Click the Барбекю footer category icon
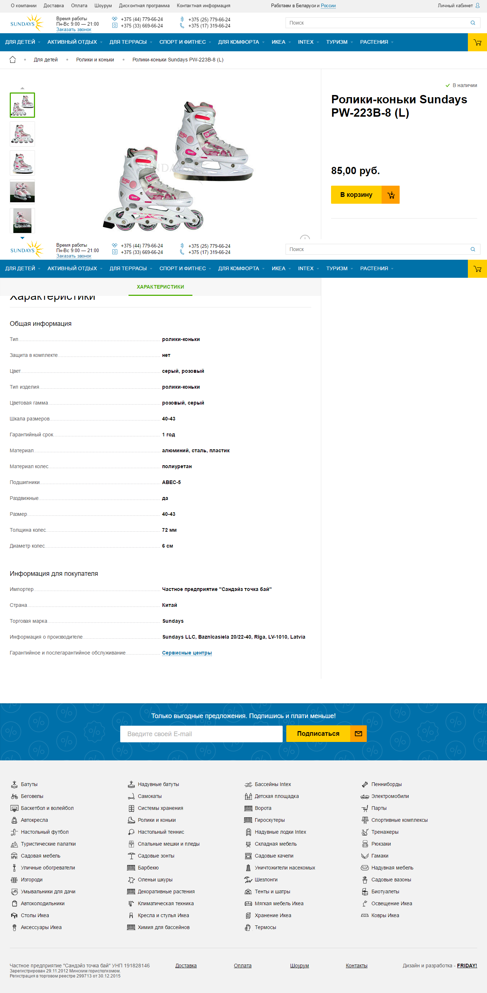Screen dimensions: 487x993 pyautogui.click(x=131, y=868)
